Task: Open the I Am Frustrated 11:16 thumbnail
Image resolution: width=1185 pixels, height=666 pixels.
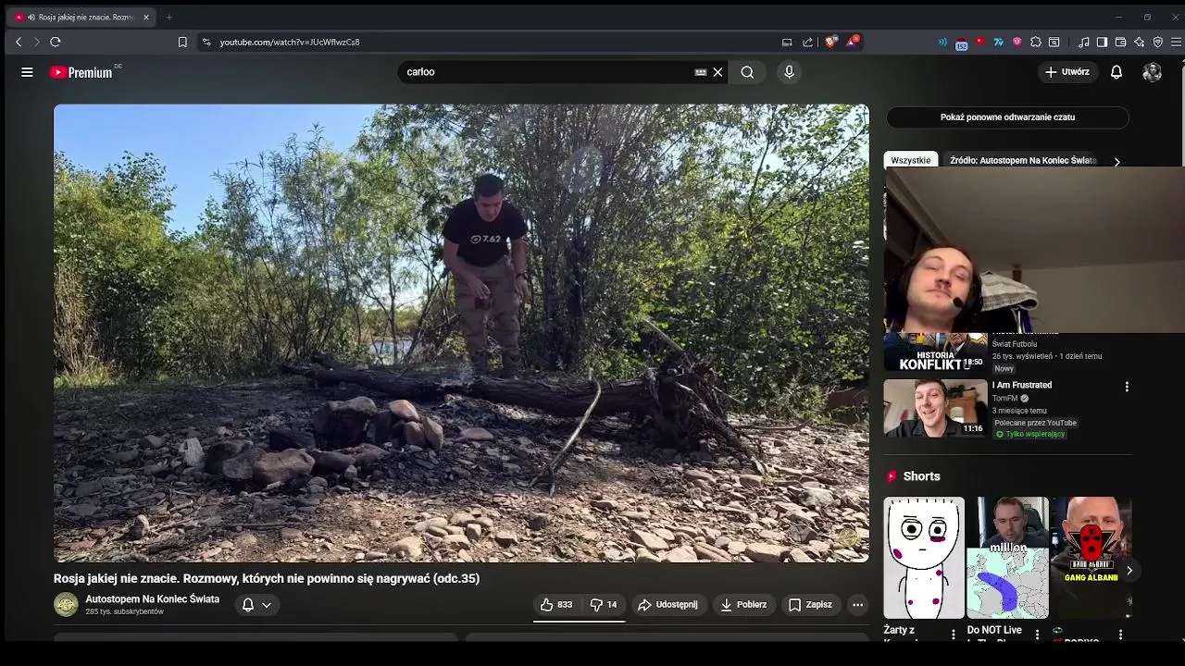Action: tap(935, 408)
